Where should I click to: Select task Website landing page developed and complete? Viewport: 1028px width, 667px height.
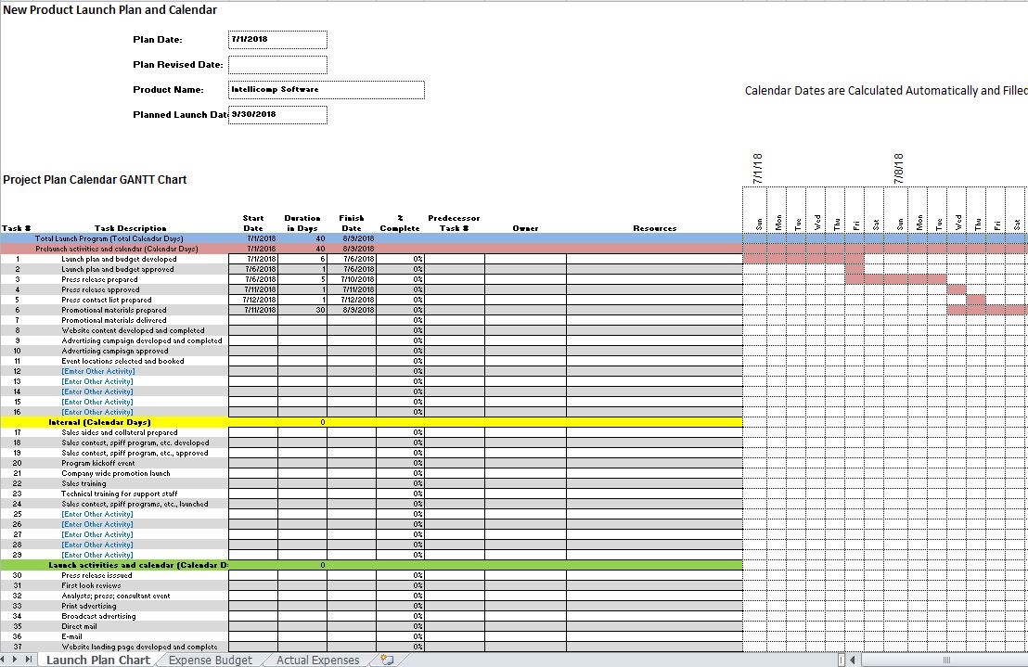point(140,647)
